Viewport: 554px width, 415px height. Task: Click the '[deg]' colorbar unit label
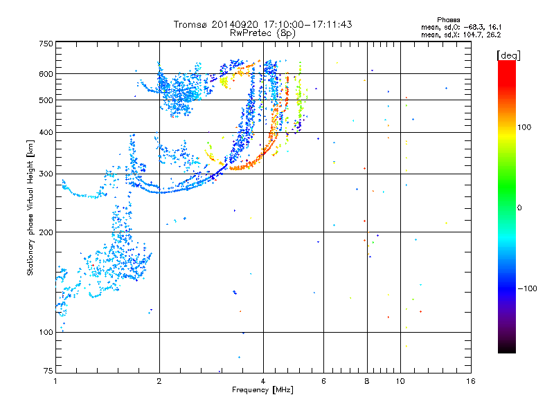(508, 55)
